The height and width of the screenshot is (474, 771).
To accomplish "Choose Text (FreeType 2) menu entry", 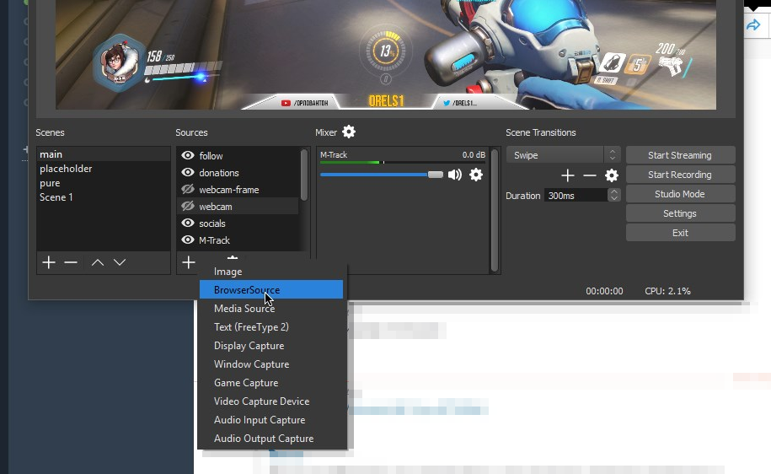I will [271, 327].
